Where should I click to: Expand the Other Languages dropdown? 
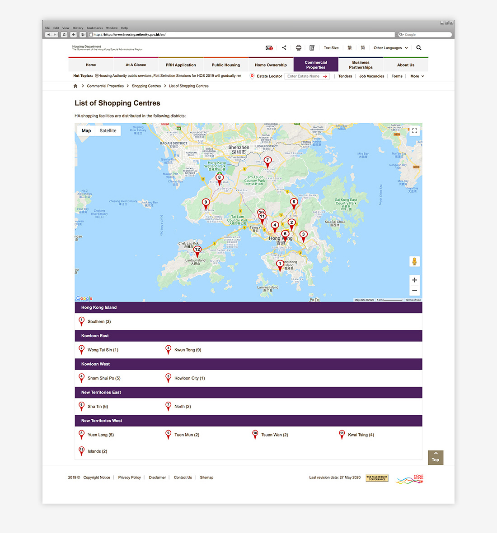click(390, 48)
